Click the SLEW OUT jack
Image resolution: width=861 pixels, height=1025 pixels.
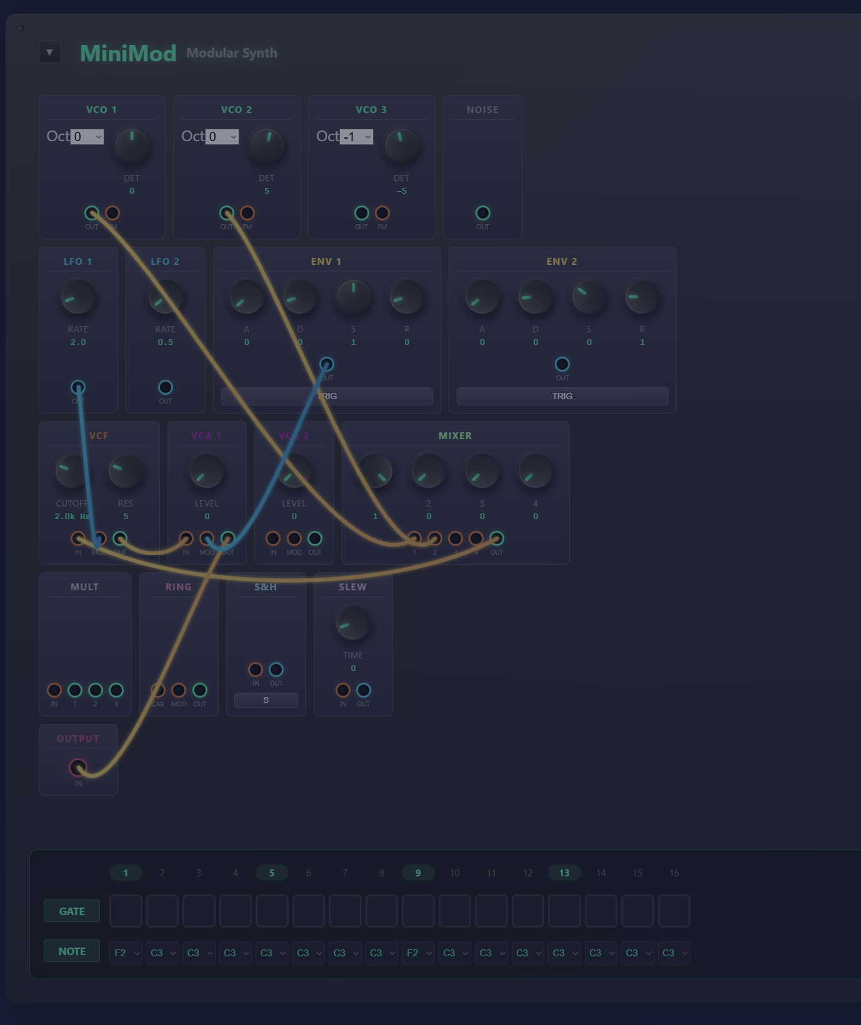(x=364, y=690)
